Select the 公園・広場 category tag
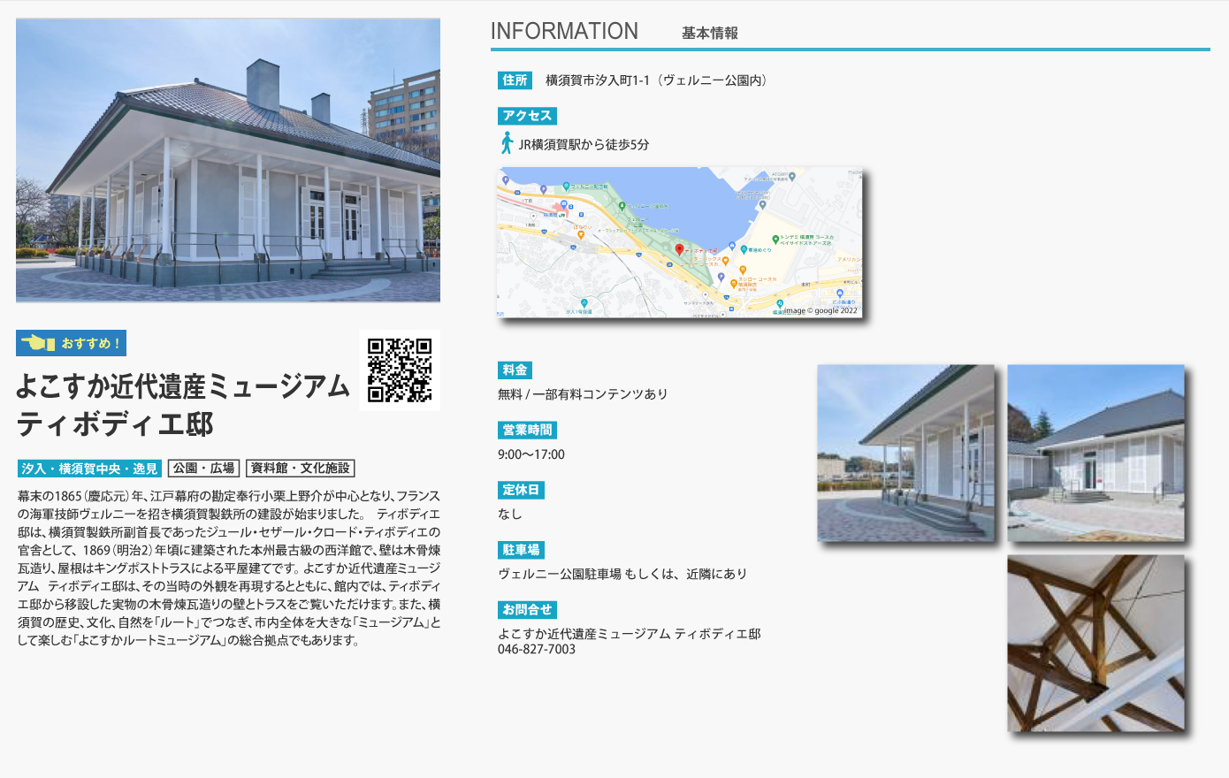Screen dimensions: 1229x778 click(204, 469)
